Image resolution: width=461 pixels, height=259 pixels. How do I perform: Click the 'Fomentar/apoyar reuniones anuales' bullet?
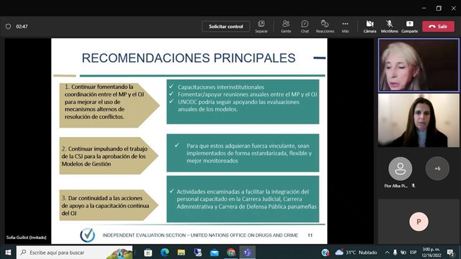click(x=247, y=95)
